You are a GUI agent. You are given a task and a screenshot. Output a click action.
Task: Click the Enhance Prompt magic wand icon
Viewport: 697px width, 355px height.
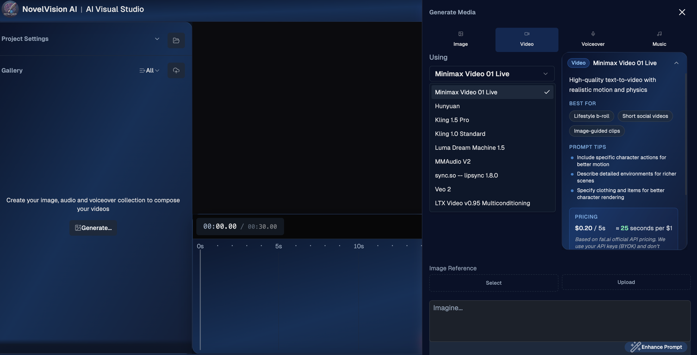pyautogui.click(x=635, y=347)
